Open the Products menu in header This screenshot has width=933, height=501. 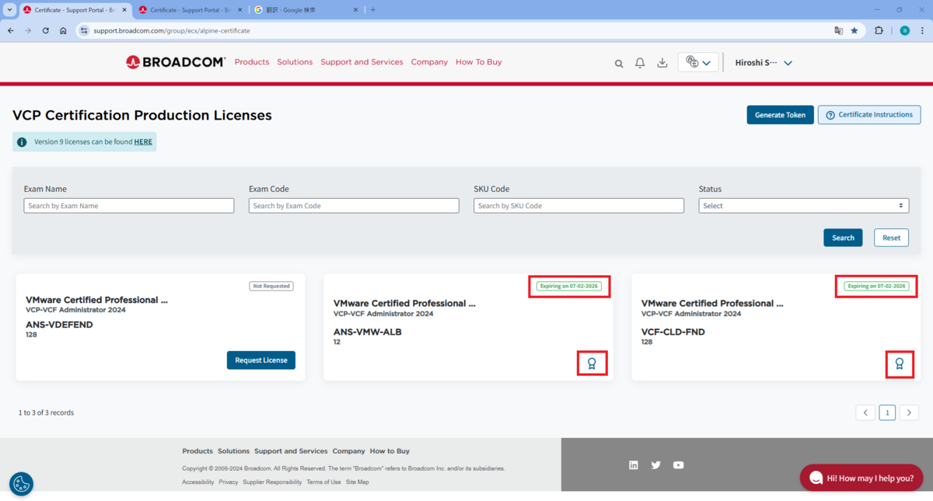(252, 62)
